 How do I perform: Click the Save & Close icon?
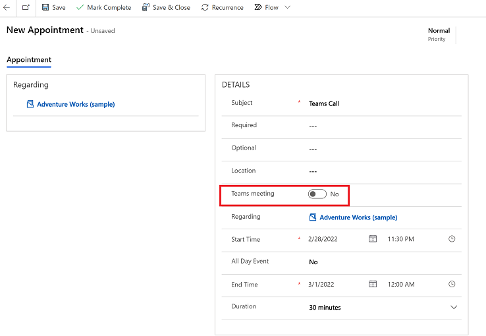pyautogui.click(x=146, y=7)
